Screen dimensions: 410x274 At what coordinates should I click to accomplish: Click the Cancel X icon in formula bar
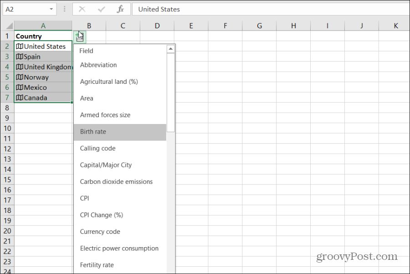tap(82, 9)
